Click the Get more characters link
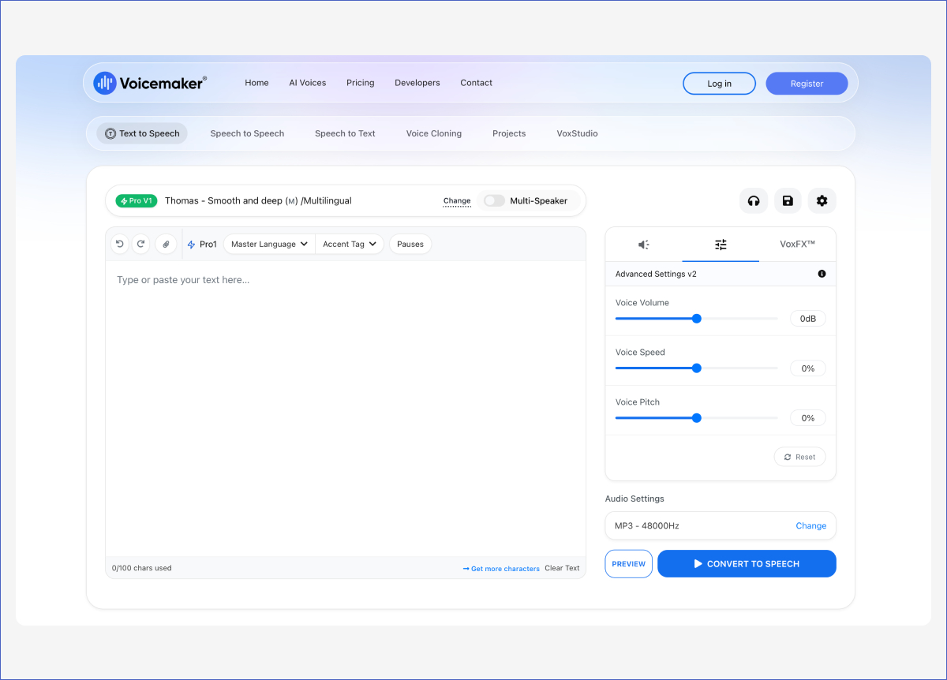This screenshot has height=680, width=947. [501, 569]
